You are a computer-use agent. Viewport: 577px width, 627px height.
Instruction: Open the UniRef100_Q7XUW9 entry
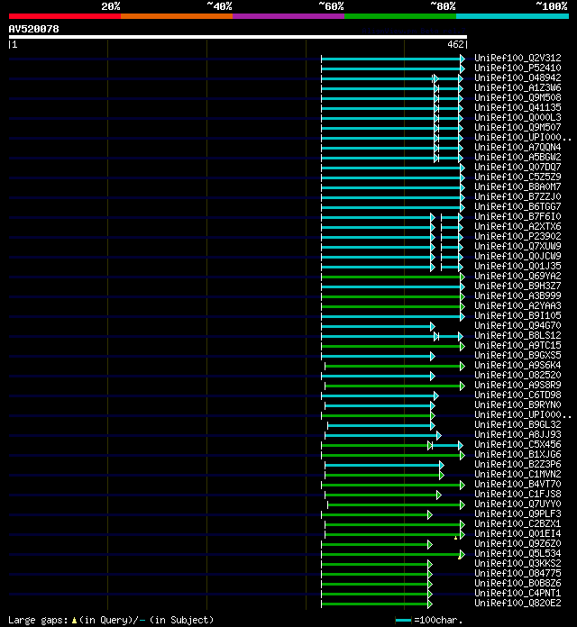point(517,246)
